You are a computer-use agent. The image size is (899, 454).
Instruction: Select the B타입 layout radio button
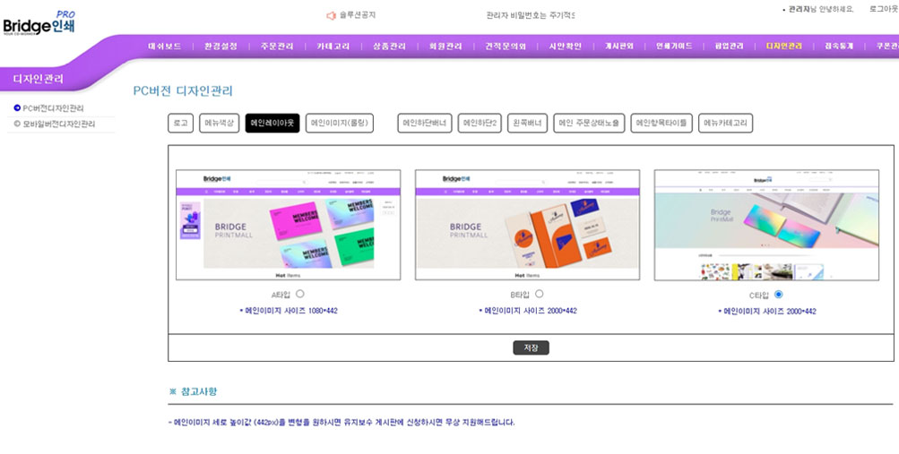click(x=539, y=294)
